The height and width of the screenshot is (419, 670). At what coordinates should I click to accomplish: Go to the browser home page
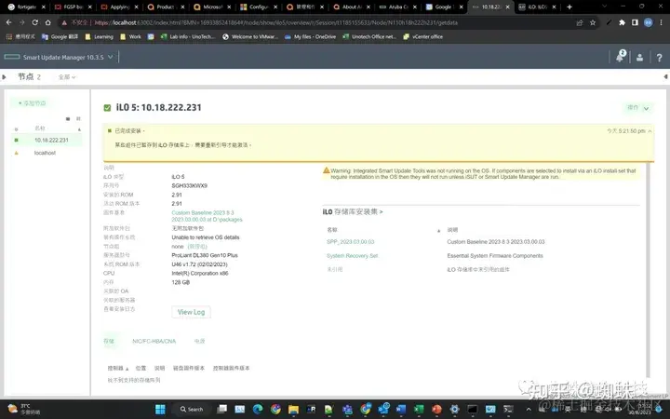(x=47, y=22)
